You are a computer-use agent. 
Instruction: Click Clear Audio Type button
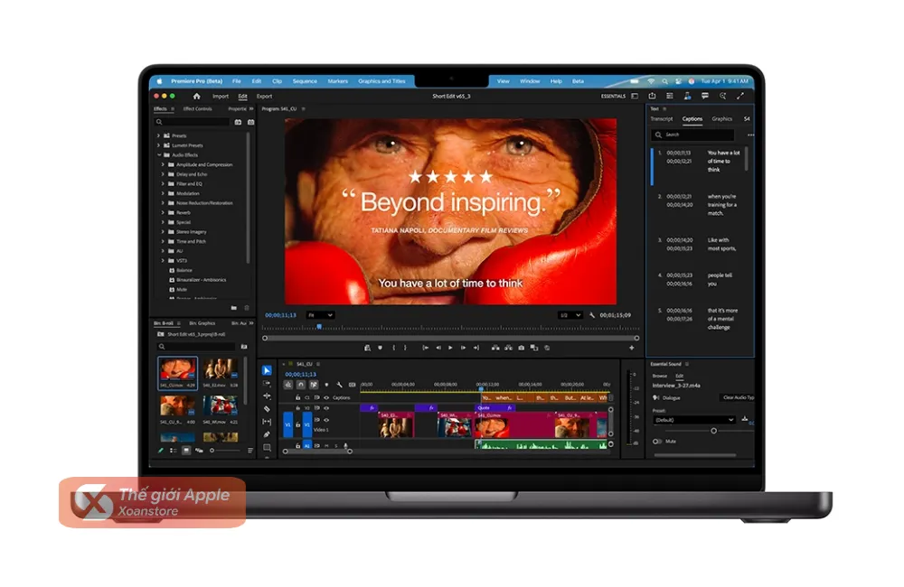point(739,397)
